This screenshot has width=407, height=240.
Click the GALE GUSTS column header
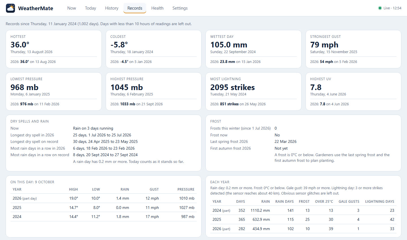[349, 202]
